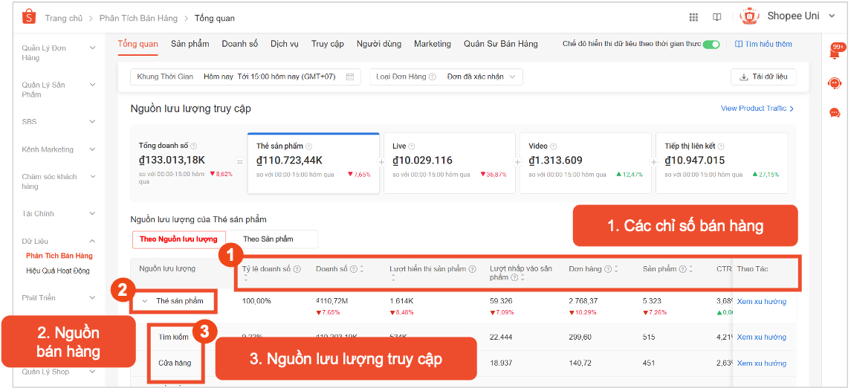Switch to Truy cập tab
851x388 pixels.
[327, 44]
